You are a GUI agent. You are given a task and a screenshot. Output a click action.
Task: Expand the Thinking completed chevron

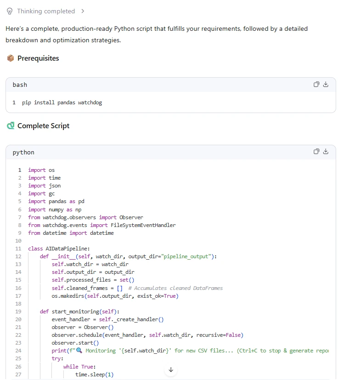click(x=83, y=11)
